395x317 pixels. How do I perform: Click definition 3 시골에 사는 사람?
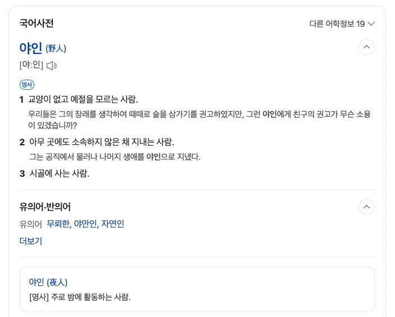click(x=59, y=173)
